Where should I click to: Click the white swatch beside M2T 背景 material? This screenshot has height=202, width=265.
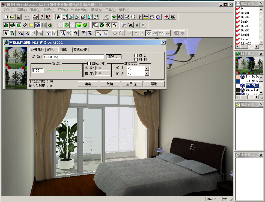pos(238,85)
